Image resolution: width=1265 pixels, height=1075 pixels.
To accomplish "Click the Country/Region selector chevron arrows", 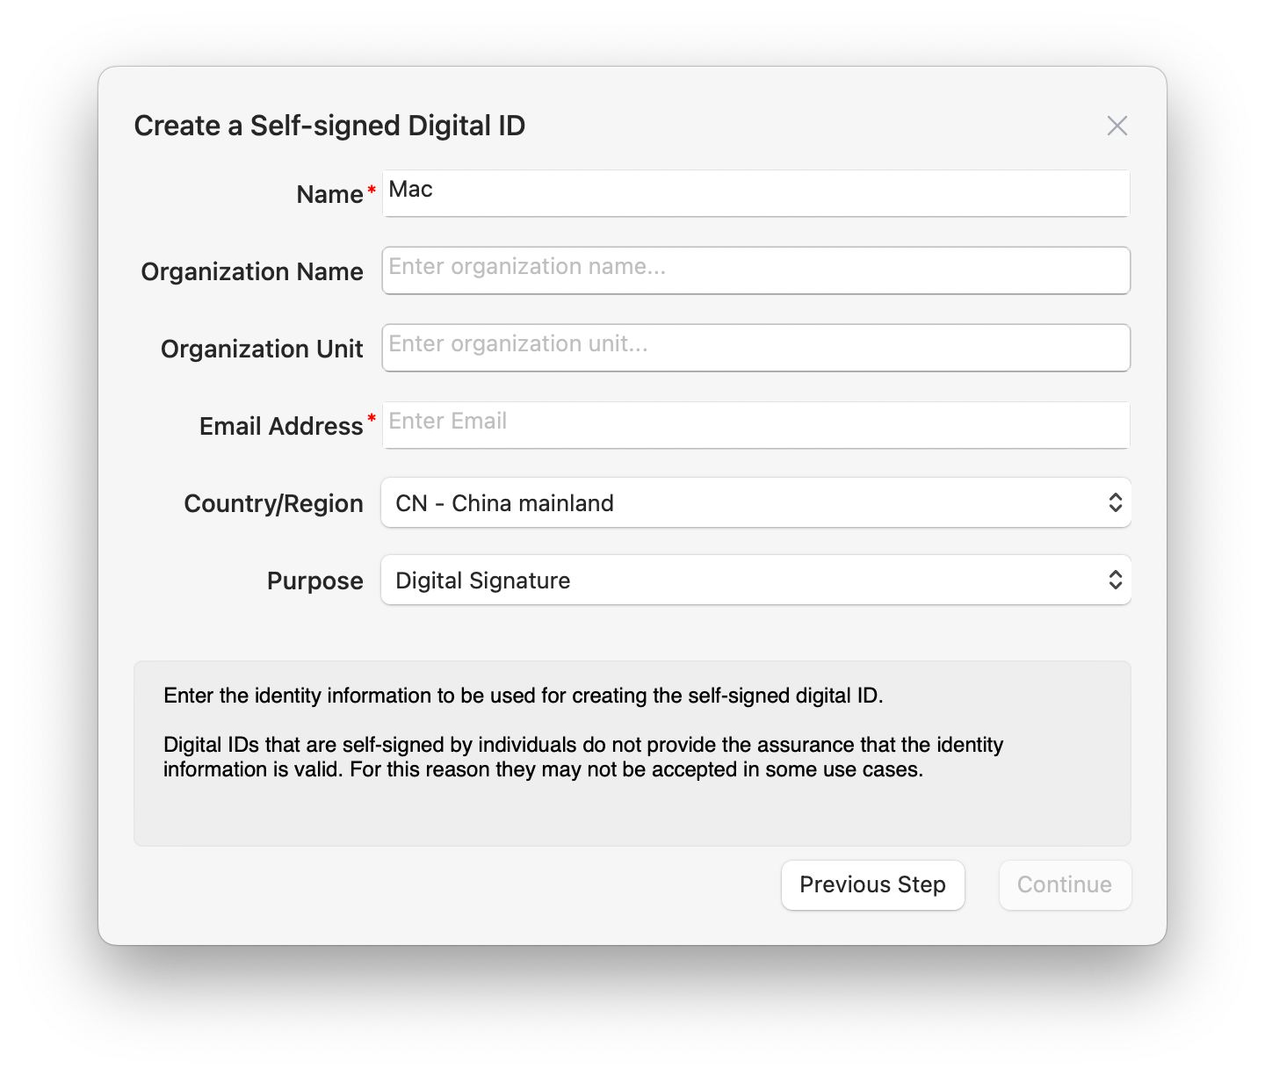I will [1115, 503].
